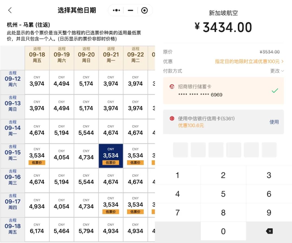Image resolution: width=292 pixels, height=243 pixels.
Task: Tap the CITIC Bank credit card logo
Action: tap(172, 119)
